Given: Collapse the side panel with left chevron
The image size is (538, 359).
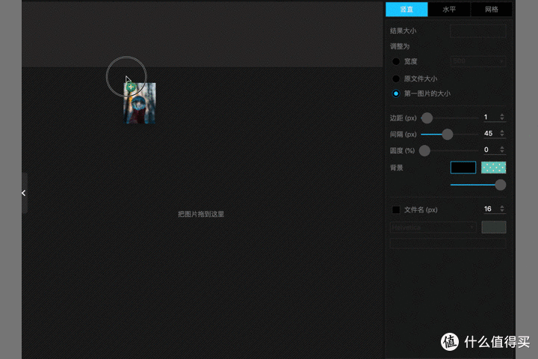Looking at the screenshot, I should click(24, 193).
